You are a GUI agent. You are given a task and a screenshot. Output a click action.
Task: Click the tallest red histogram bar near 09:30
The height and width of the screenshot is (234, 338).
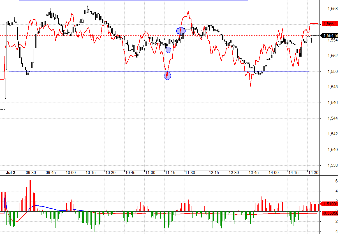(x=29, y=195)
